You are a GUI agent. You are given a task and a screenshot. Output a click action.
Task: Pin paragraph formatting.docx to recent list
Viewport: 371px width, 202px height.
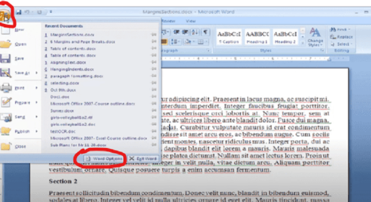coord(154,76)
